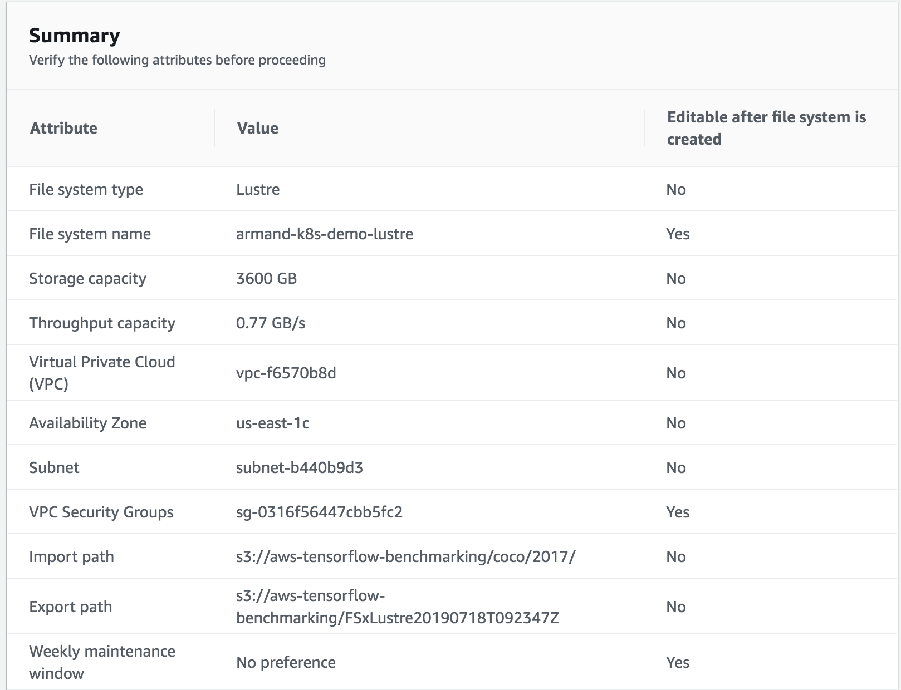Viewport: 901px width, 690px height.
Task: Click the Value column header
Action: [x=257, y=128]
